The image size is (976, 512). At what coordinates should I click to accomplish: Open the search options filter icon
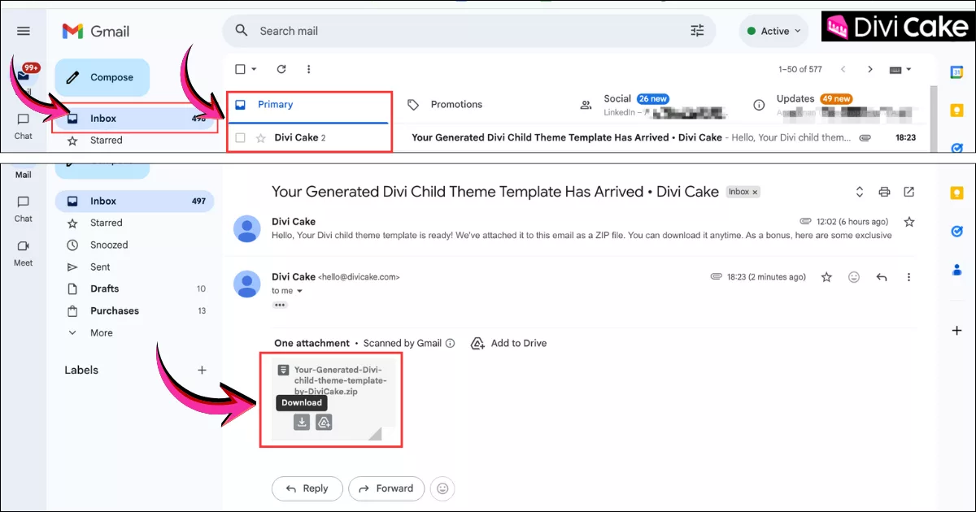tap(697, 31)
